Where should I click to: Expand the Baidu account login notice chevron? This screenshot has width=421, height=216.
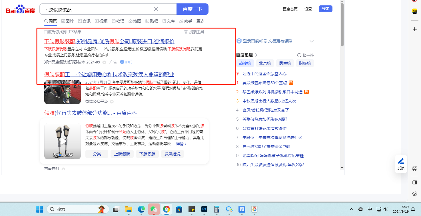pyautogui.click(x=311, y=41)
